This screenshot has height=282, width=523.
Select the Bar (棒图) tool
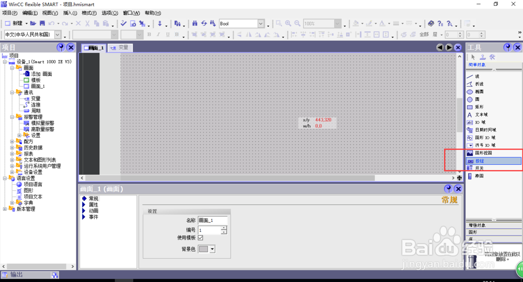coord(494,176)
